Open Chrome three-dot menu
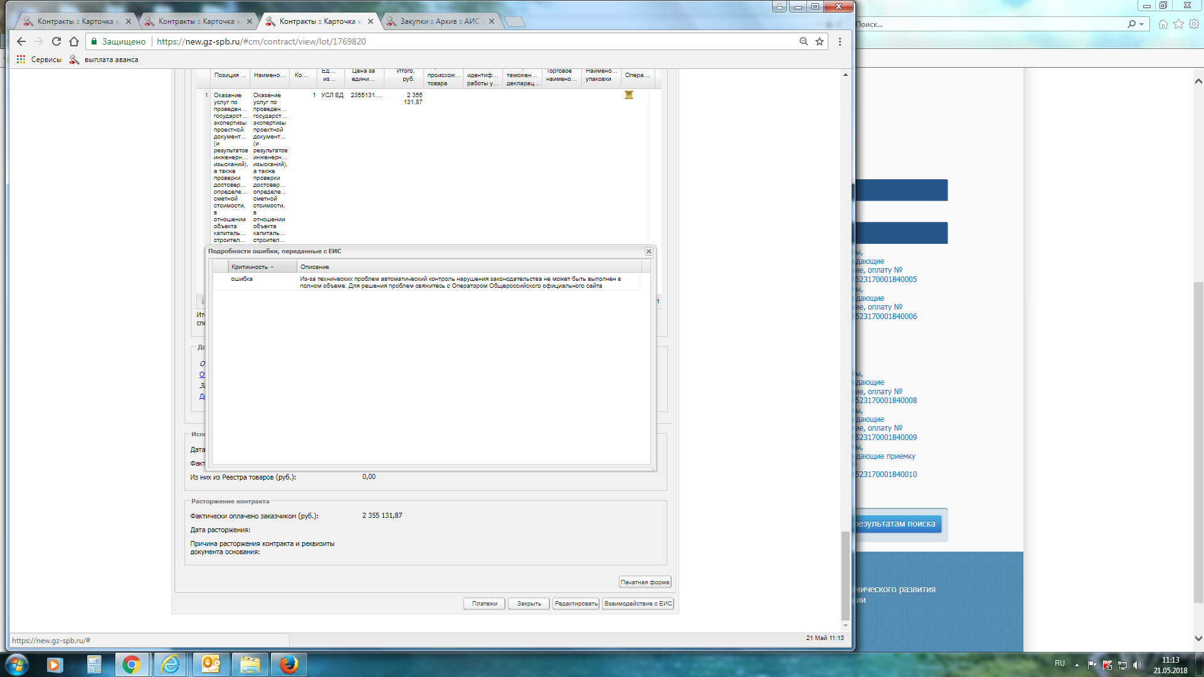This screenshot has width=1204, height=677. 840,41
